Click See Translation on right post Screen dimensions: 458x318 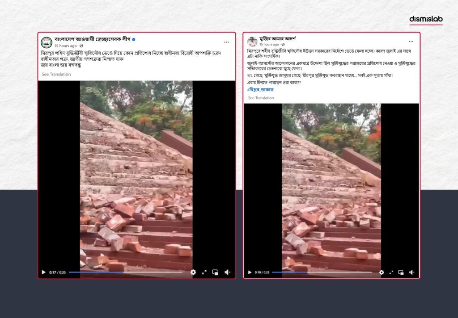[261, 98]
